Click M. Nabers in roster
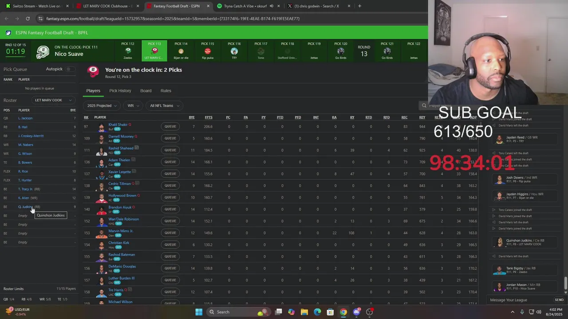The image size is (568, 319). click(x=25, y=145)
